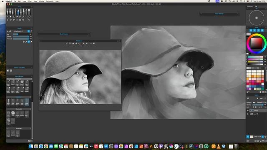The image size is (267, 150).
Task: Hide Layer 2 with its eye icon
Action: click(248, 111)
